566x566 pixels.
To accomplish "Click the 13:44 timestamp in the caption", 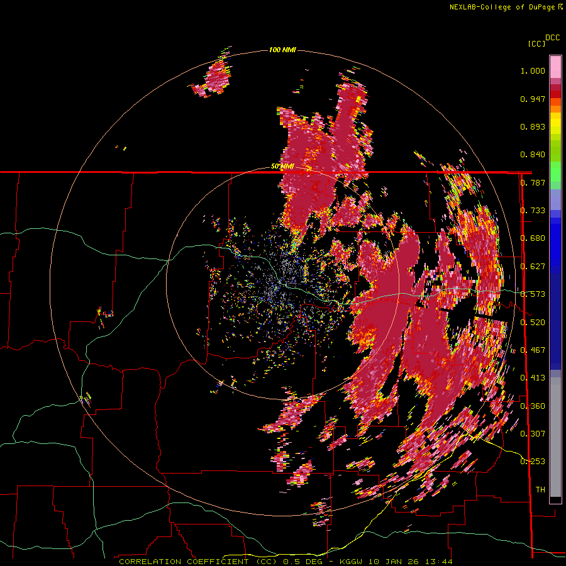I will (438, 562).
